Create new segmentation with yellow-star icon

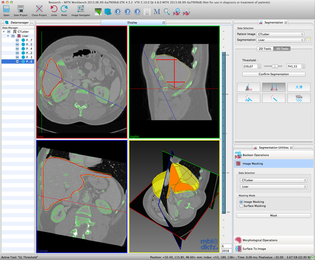click(x=308, y=40)
